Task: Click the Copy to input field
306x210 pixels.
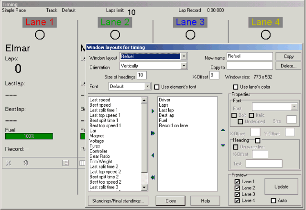Action: point(250,66)
